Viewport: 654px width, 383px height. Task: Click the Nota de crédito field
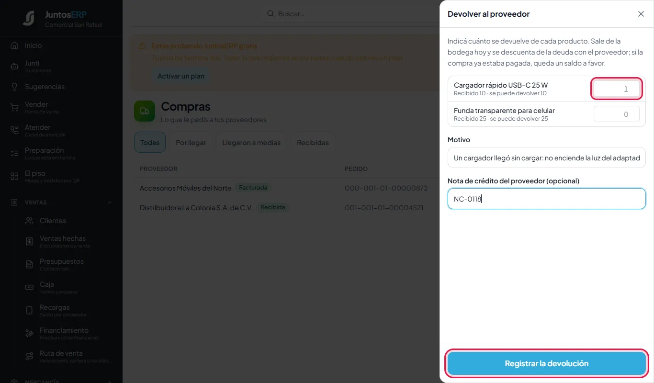click(547, 199)
